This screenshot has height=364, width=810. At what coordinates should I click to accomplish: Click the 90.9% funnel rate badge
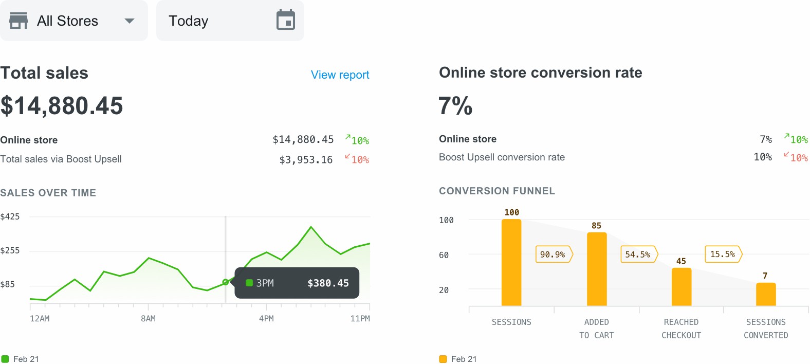pos(553,254)
